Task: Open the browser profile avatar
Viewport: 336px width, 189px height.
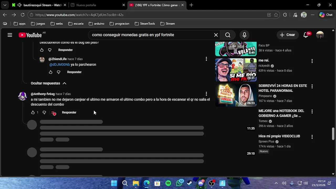Action: (x=304, y=15)
